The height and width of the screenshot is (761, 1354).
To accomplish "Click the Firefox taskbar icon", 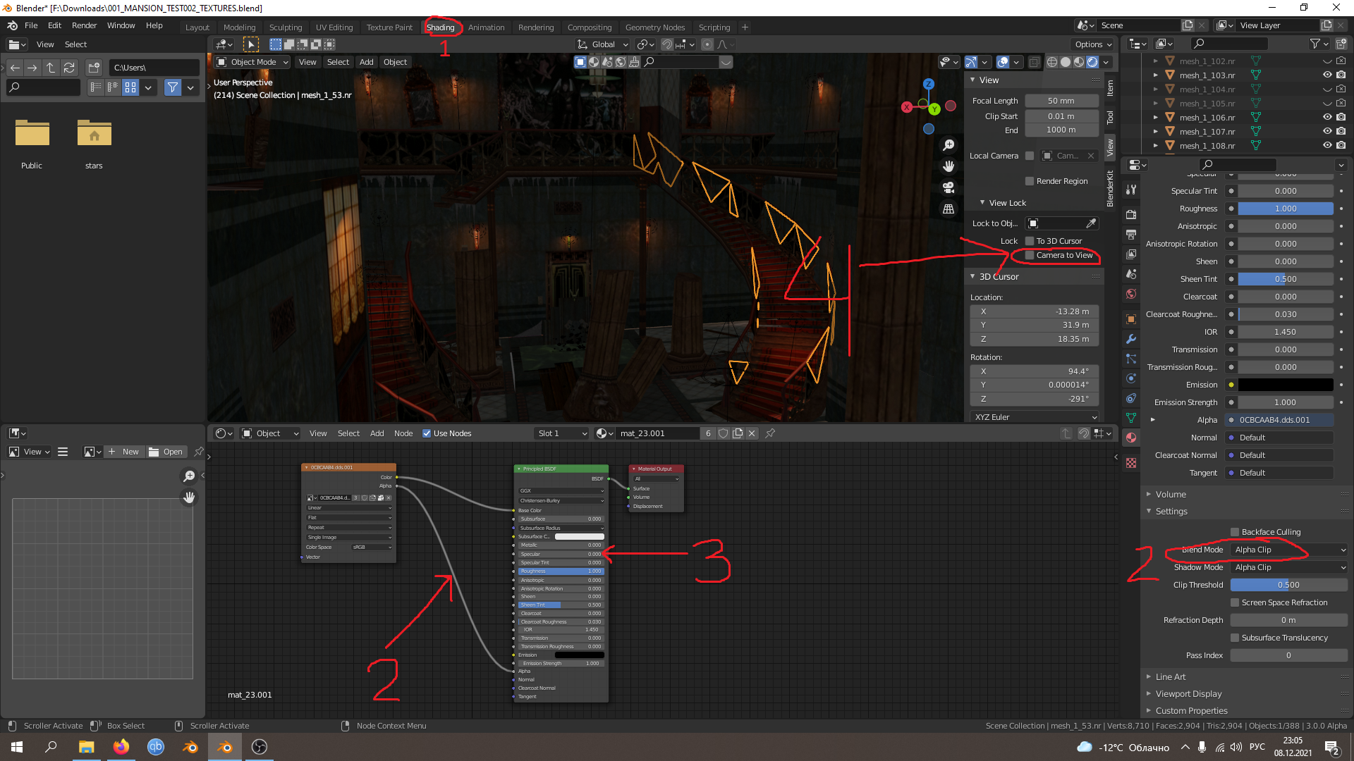I will 121,747.
